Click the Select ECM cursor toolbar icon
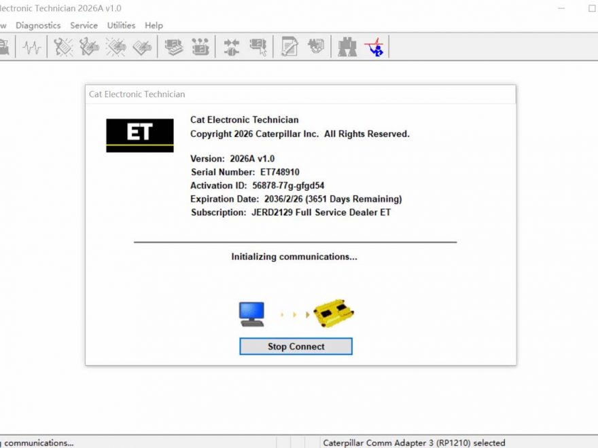The image size is (598, 448). click(x=258, y=48)
